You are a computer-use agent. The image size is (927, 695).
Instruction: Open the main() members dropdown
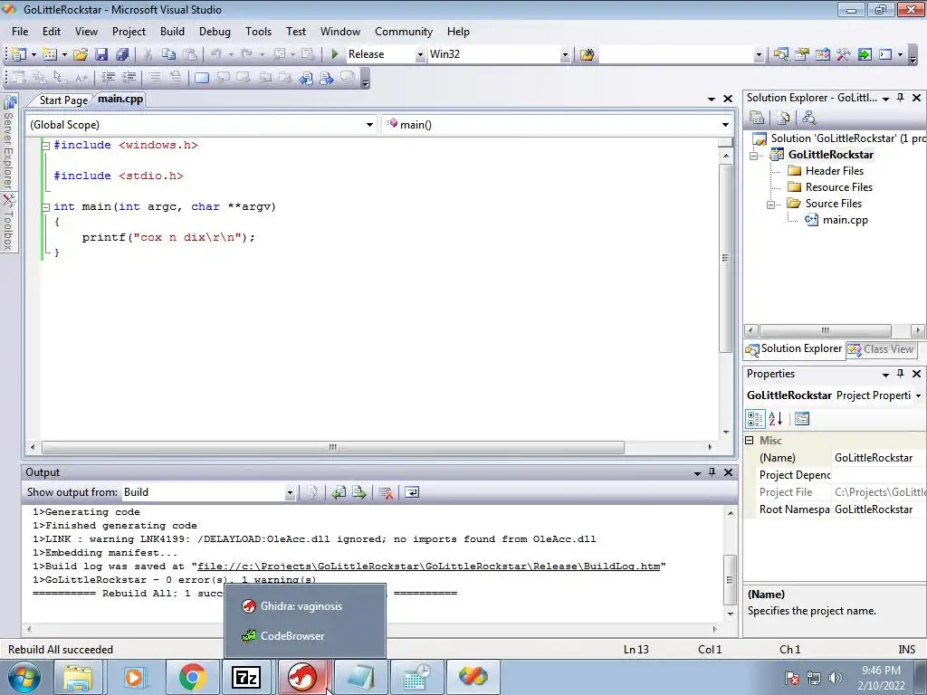(725, 125)
